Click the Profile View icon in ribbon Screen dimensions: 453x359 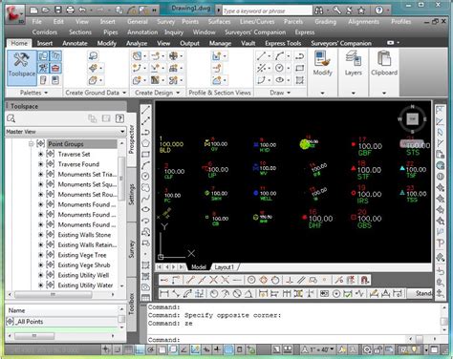217,56
